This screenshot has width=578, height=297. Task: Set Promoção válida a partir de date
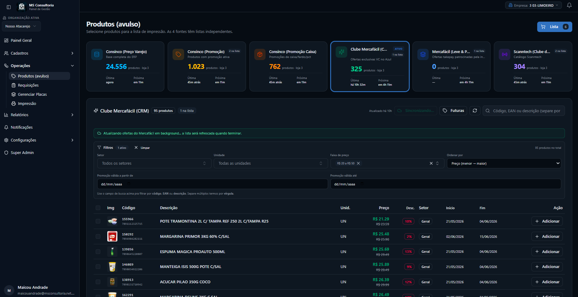(212, 184)
